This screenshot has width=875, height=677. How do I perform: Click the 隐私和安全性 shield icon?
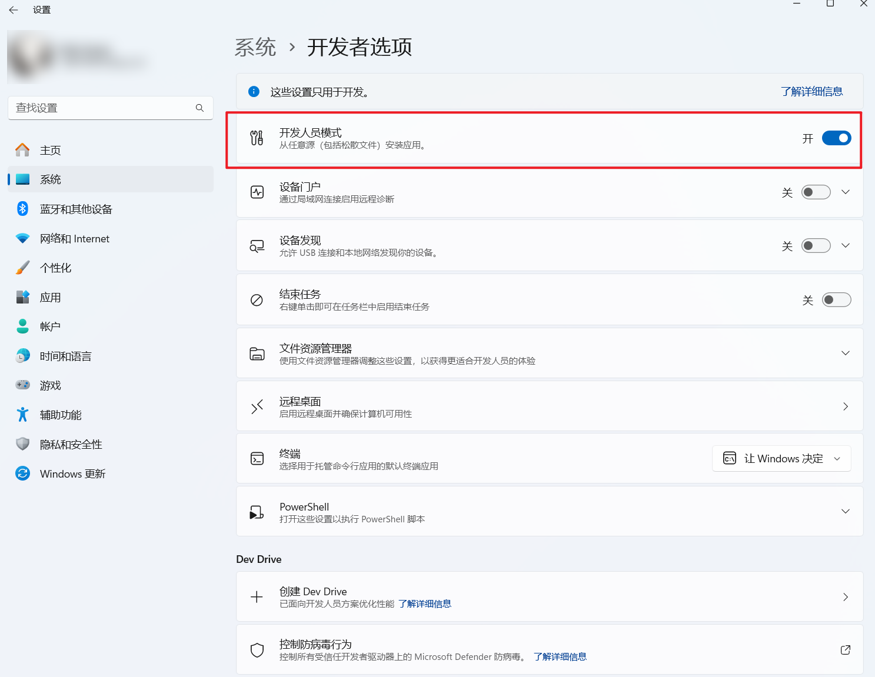[x=22, y=444]
